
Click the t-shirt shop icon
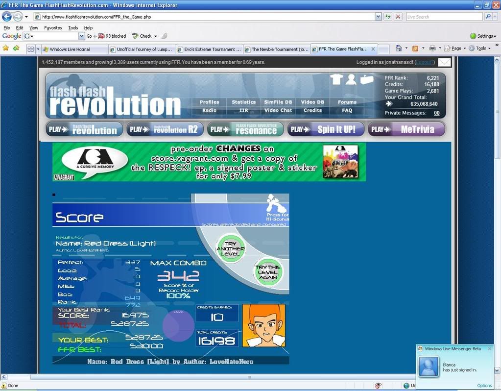tap(336, 79)
